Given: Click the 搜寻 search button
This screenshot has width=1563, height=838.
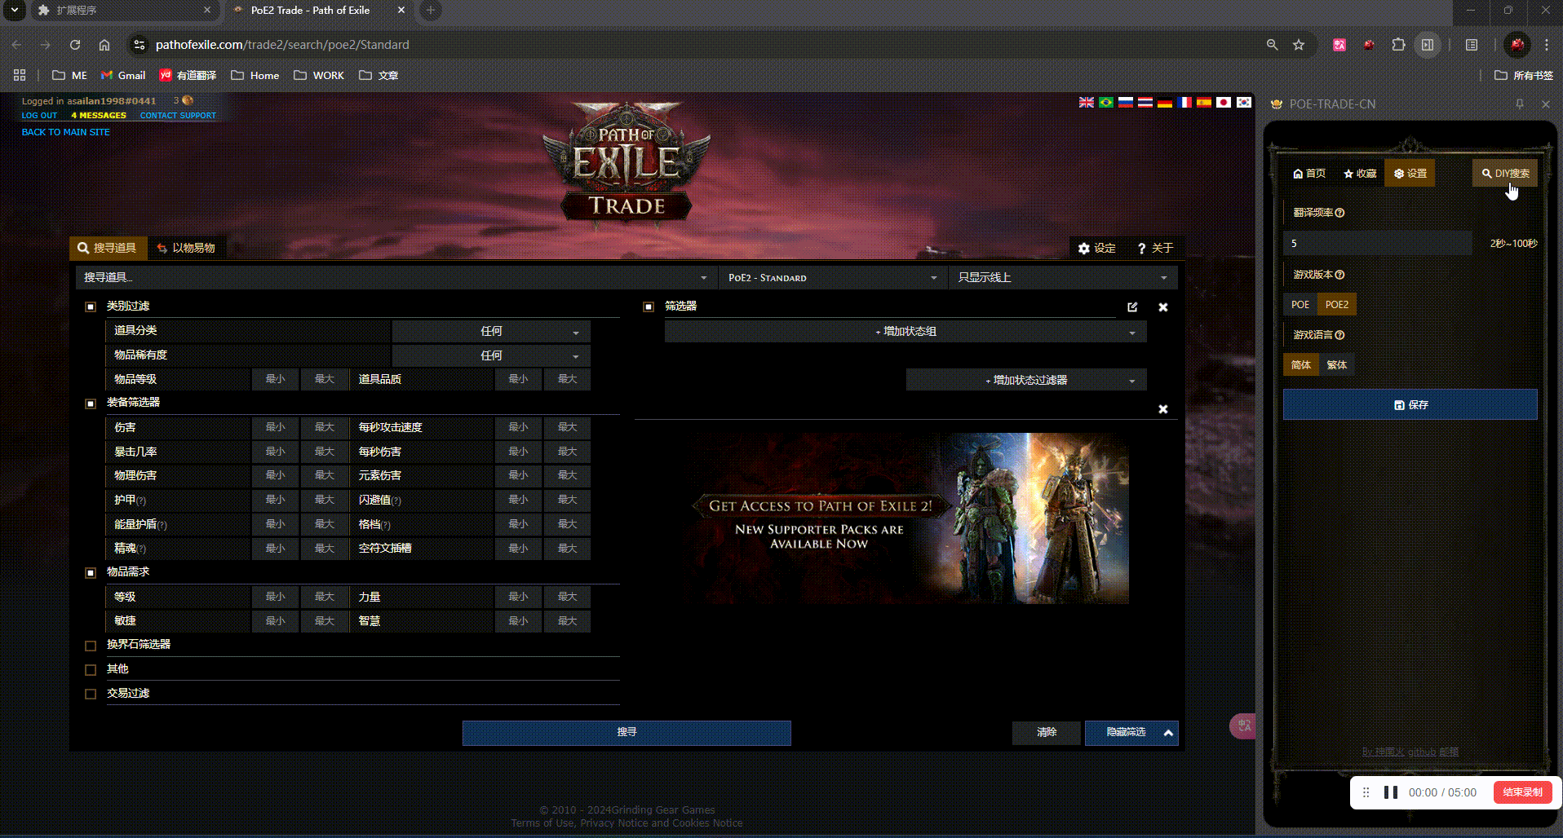Looking at the screenshot, I should point(627,733).
